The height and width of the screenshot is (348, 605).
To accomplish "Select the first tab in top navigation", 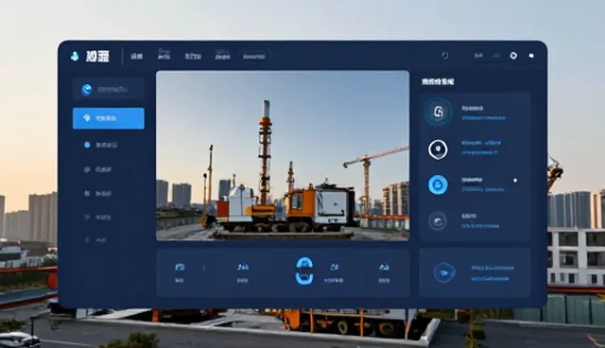I will (x=136, y=57).
